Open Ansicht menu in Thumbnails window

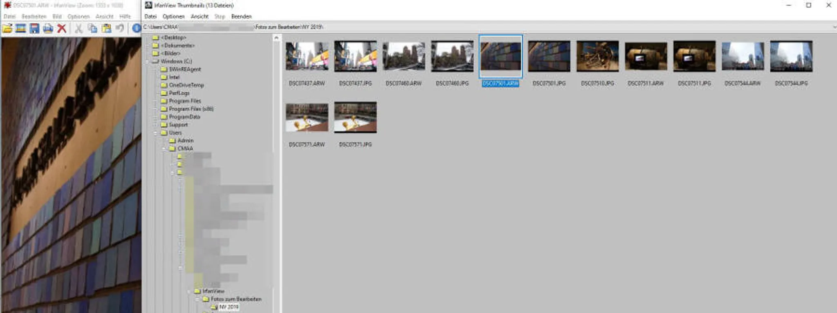(200, 17)
